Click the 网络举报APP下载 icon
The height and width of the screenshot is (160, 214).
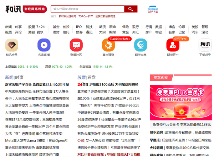(153, 9)
